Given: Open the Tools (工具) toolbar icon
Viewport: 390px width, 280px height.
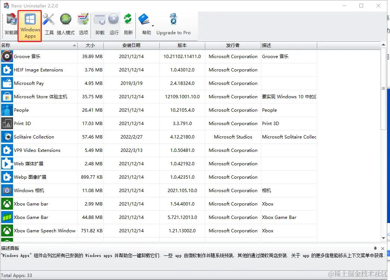Looking at the screenshot, I should tap(49, 24).
